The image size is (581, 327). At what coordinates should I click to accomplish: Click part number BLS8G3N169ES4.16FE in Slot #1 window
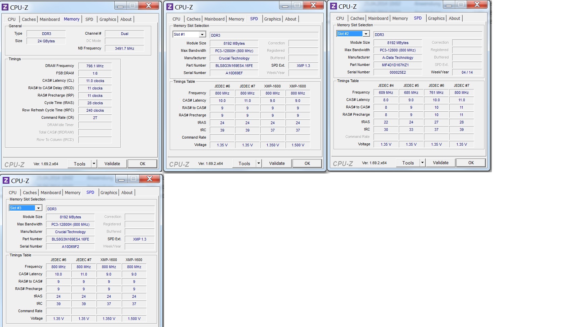[234, 66]
